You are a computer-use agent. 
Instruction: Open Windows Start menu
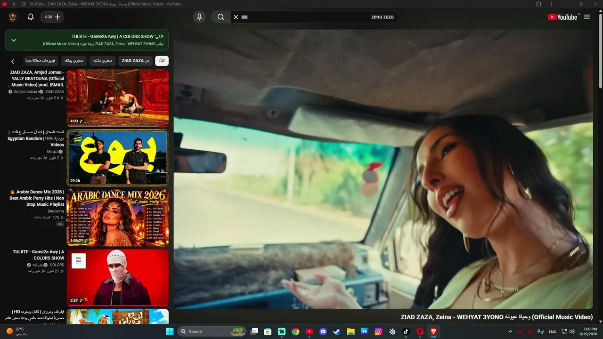[x=170, y=331]
